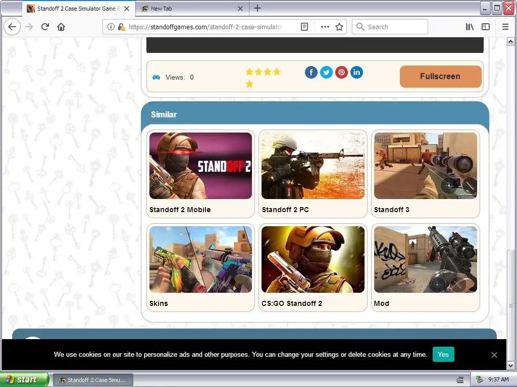Open page actions three-dot menu
This screenshot has width=517, height=387.
click(325, 27)
